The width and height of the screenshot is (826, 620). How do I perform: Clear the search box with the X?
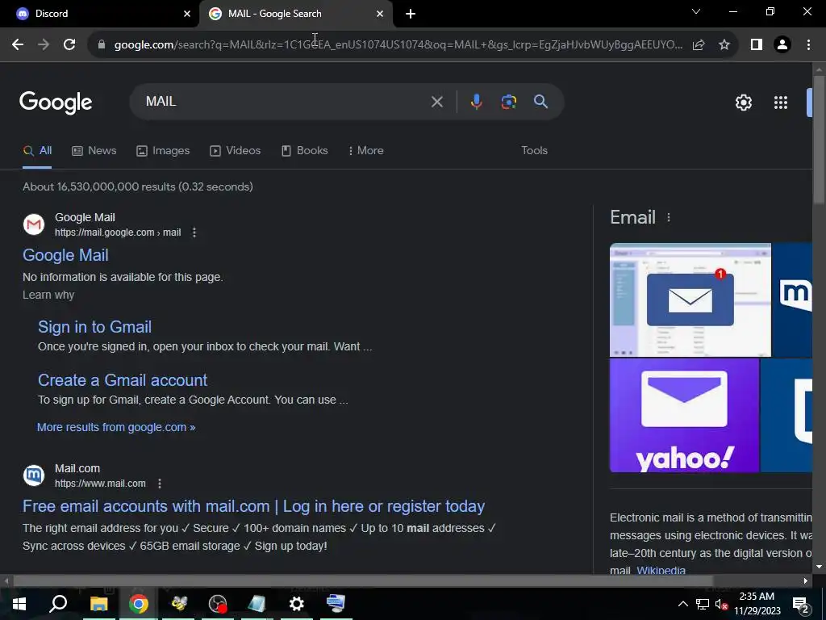pyautogui.click(x=436, y=102)
